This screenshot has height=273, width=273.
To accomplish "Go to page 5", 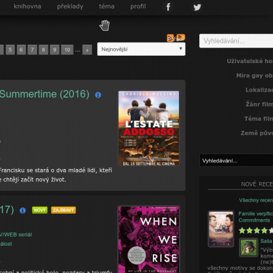I will pos(10,50).
